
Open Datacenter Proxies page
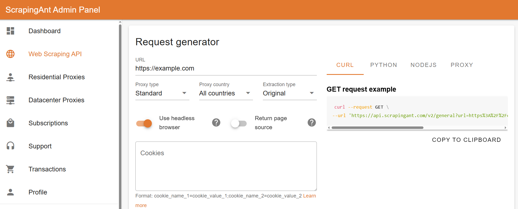click(56, 100)
